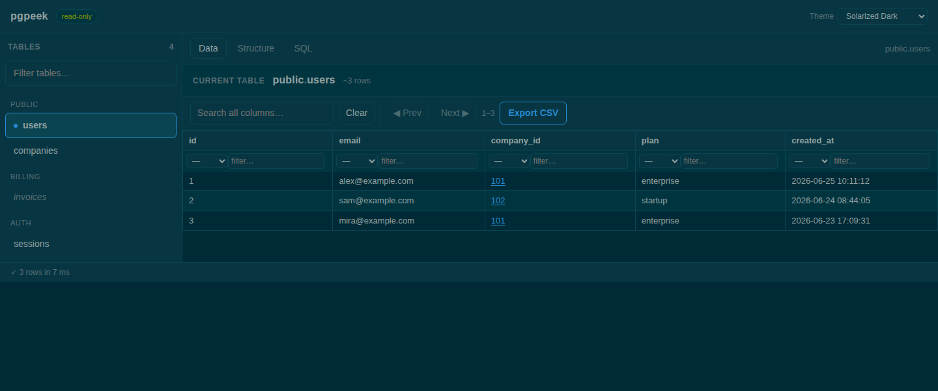Focus the Search all columns field
This screenshot has width=938, height=391.
coord(262,113)
